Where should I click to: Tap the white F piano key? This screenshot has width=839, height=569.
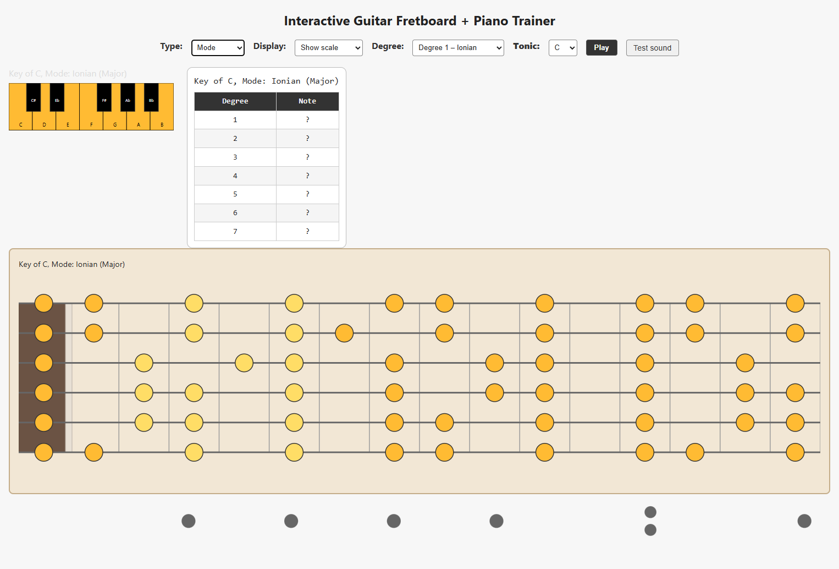(x=91, y=122)
